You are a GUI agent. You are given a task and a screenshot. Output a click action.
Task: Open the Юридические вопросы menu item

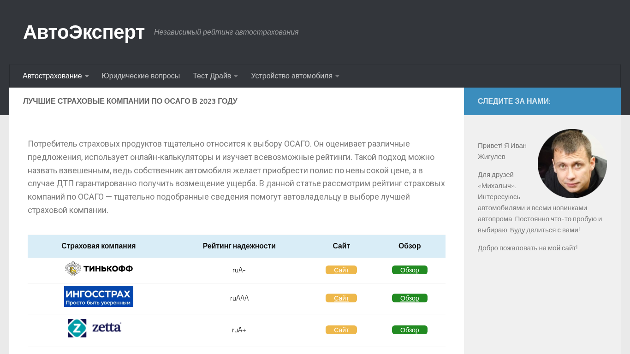click(141, 76)
